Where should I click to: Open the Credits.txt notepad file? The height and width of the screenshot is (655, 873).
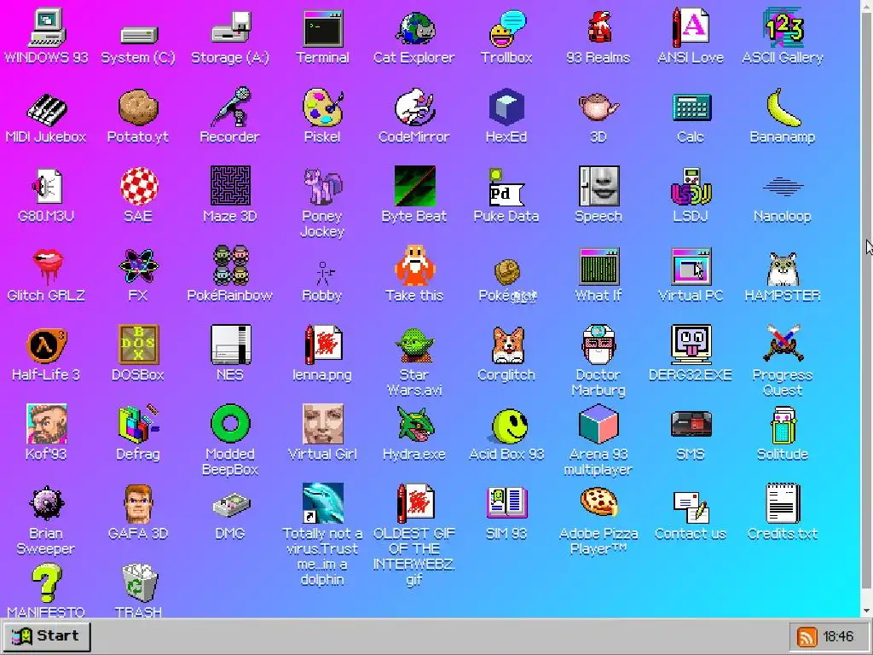[x=783, y=503]
